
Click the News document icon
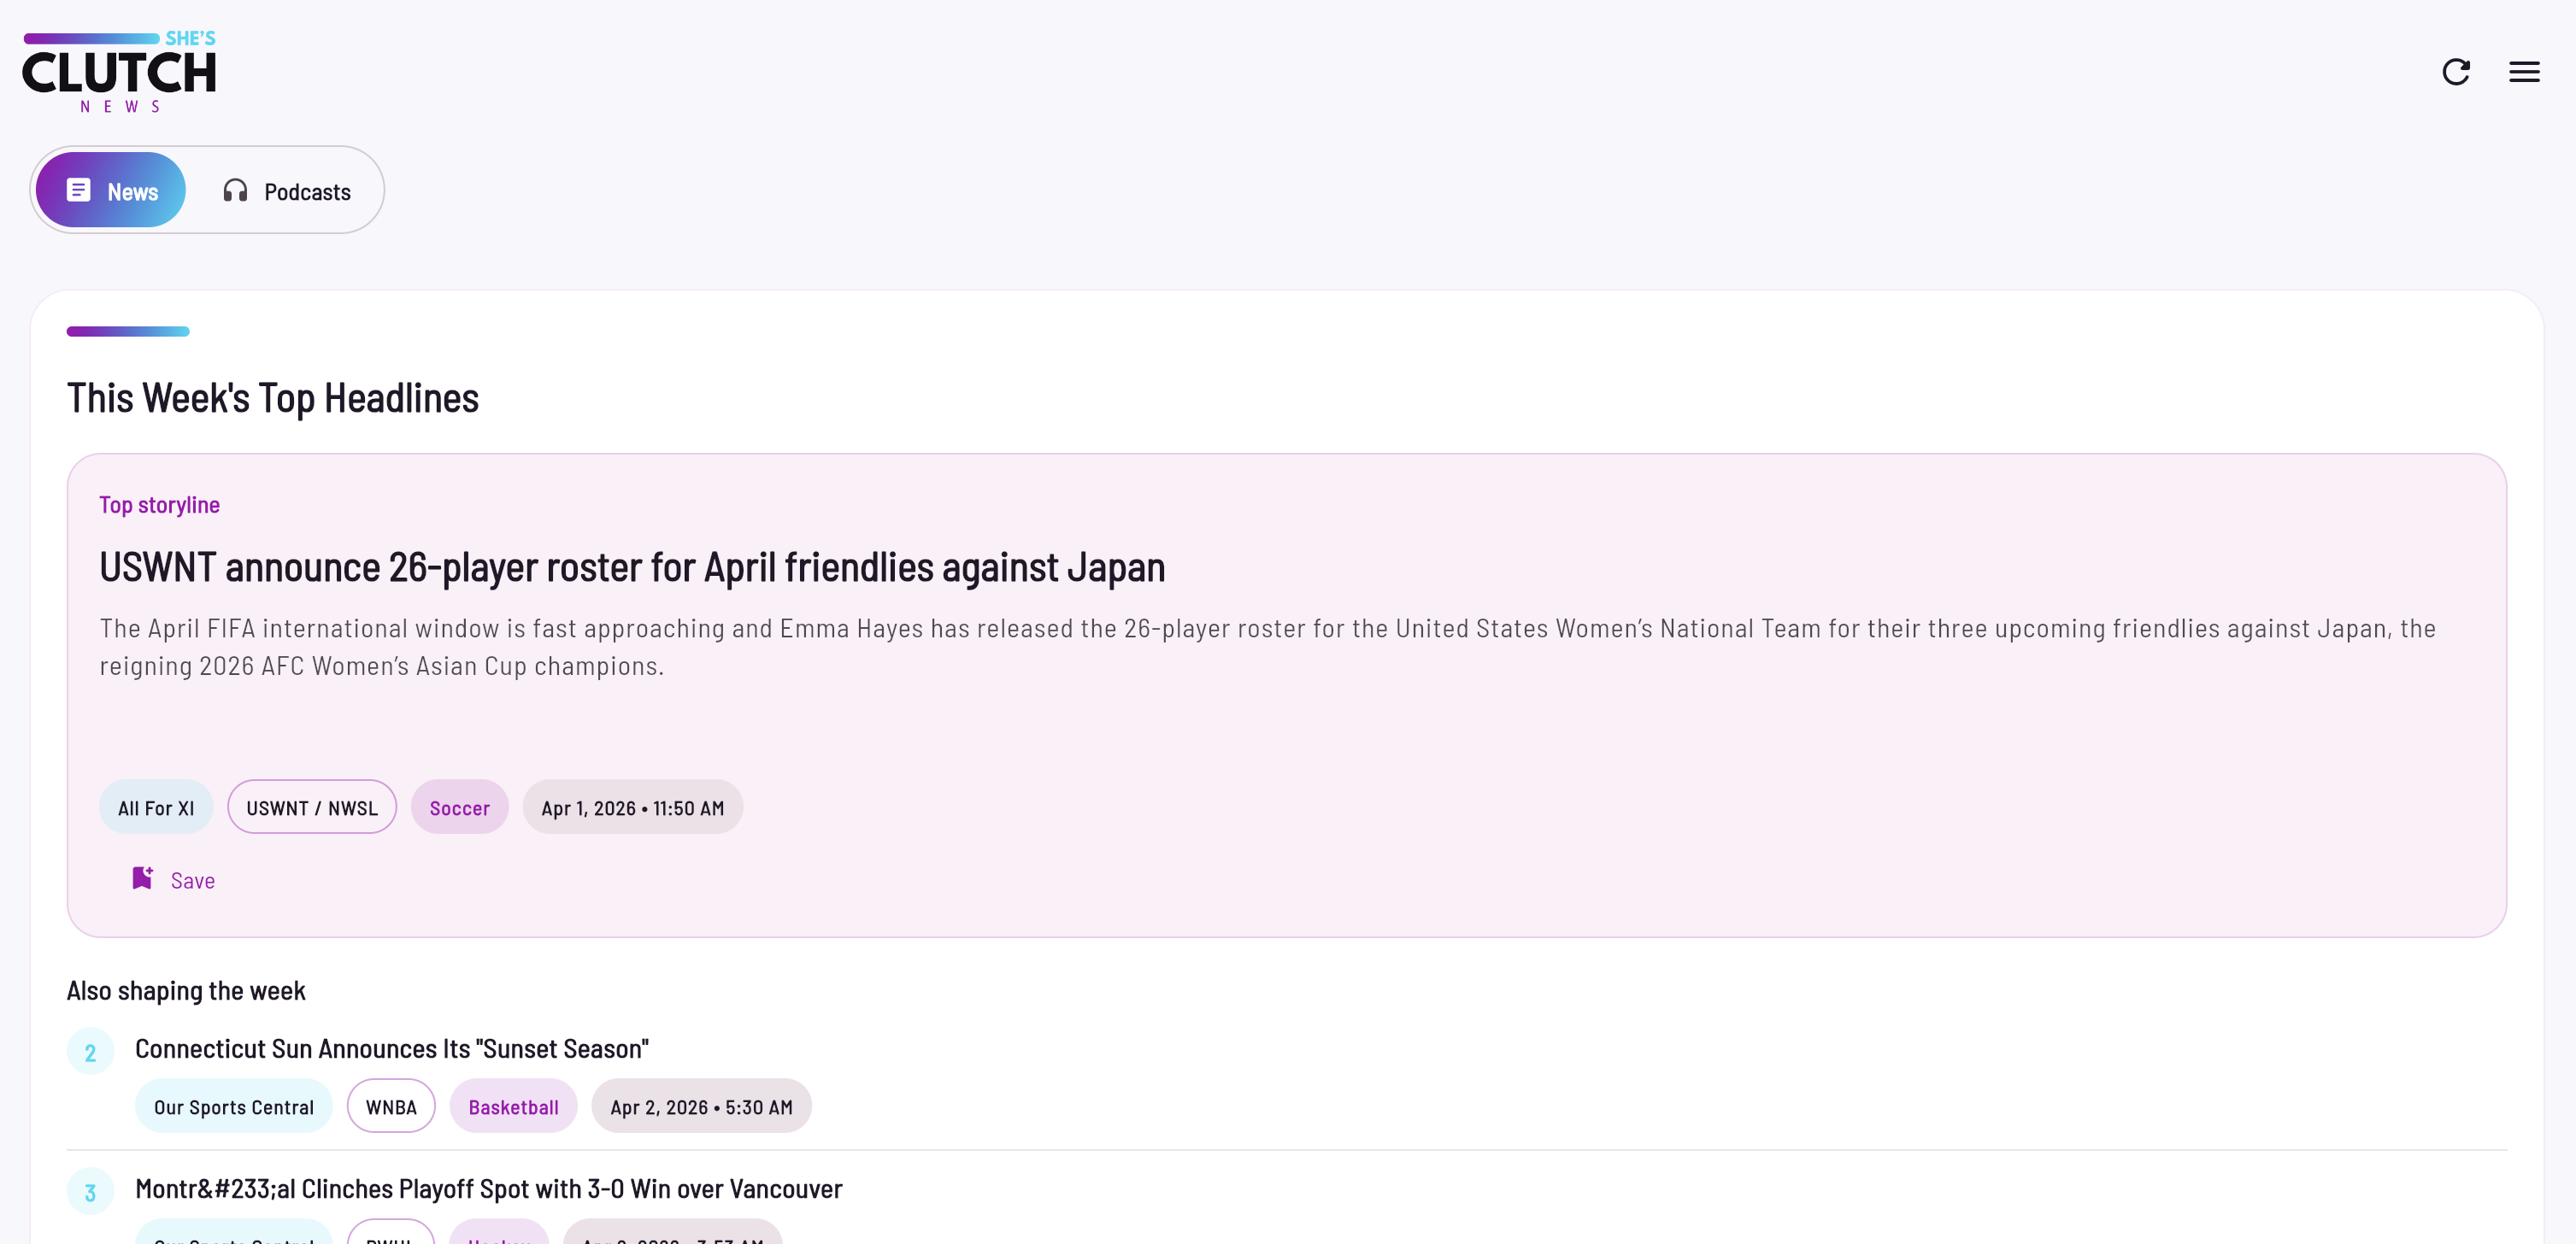click(x=78, y=190)
